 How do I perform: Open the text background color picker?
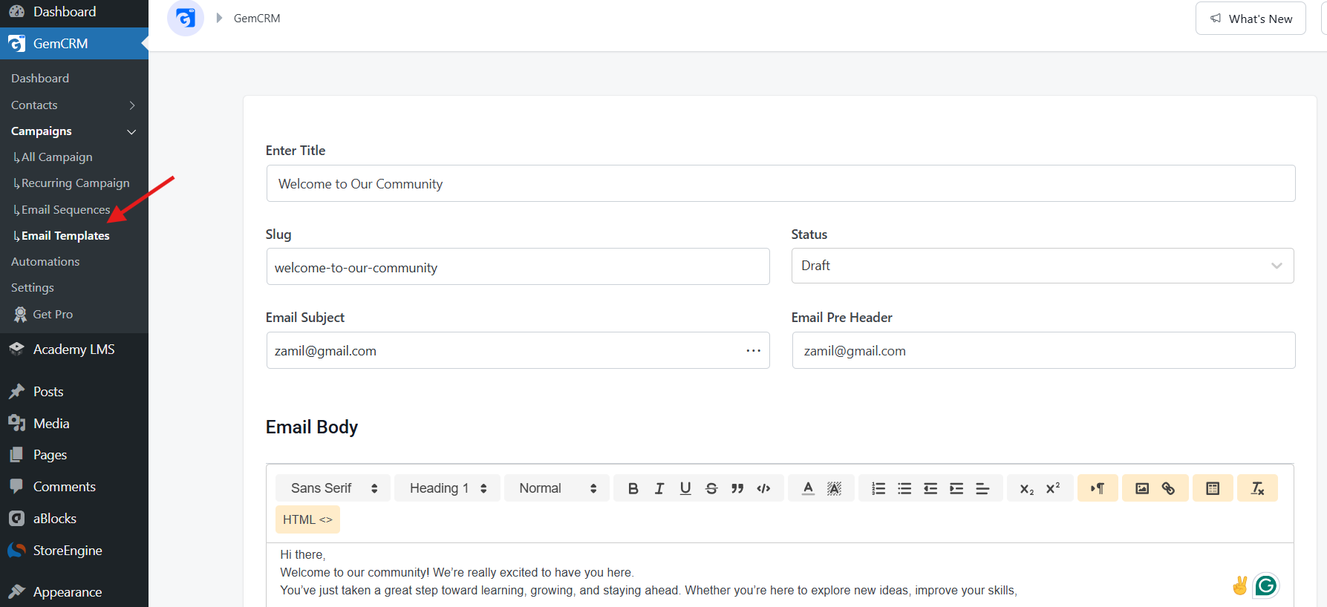pyautogui.click(x=834, y=488)
